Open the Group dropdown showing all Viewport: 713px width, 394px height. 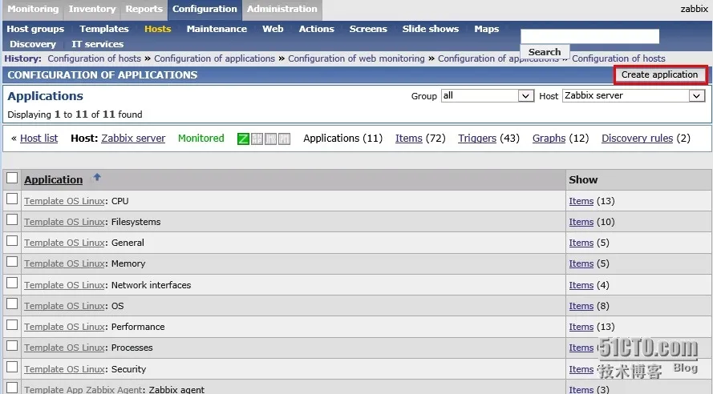pos(488,96)
